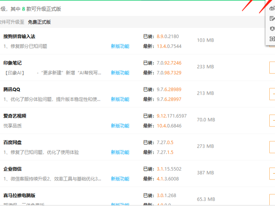Click the 387 MB size value
The image size is (275, 206).
coord(205,173)
